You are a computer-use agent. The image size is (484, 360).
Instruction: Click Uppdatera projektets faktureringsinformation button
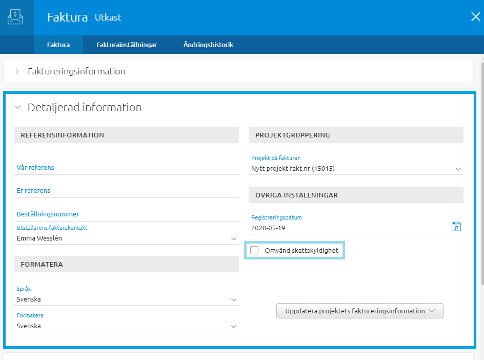[x=359, y=311]
